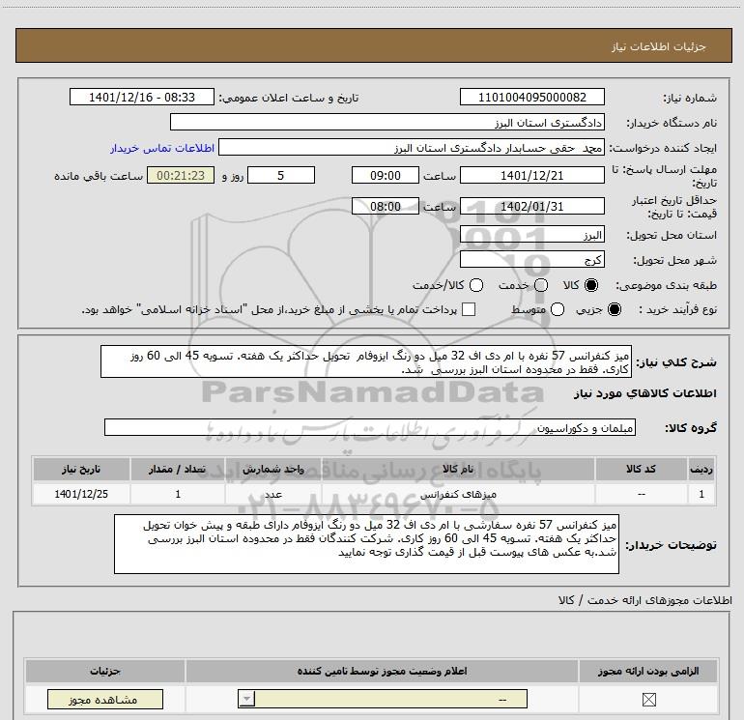Click the مشاهده مجوز button
The width and height of the screenshot is (744, 720).
click(x=105, y=699)
